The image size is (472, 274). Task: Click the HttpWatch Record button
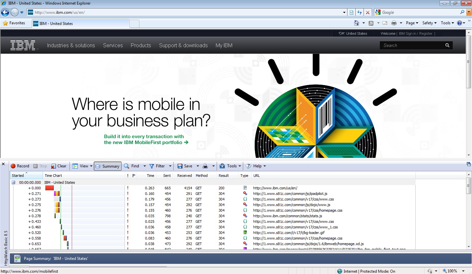pyautogui.click(x=20, y=166)
